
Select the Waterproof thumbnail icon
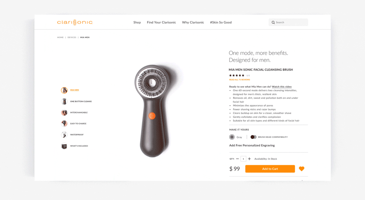click(64, 135)
